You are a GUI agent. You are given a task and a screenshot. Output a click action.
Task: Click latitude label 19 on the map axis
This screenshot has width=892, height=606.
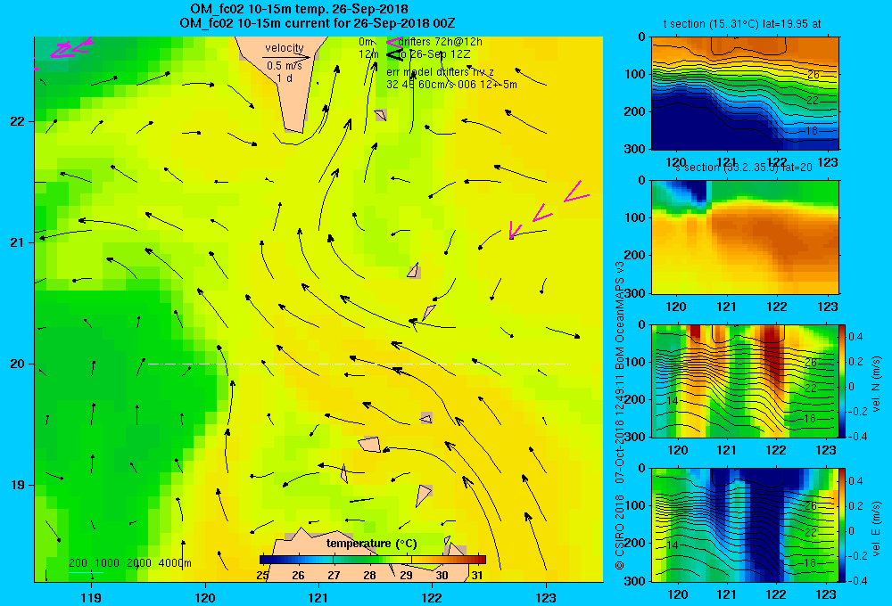(18, 485)
